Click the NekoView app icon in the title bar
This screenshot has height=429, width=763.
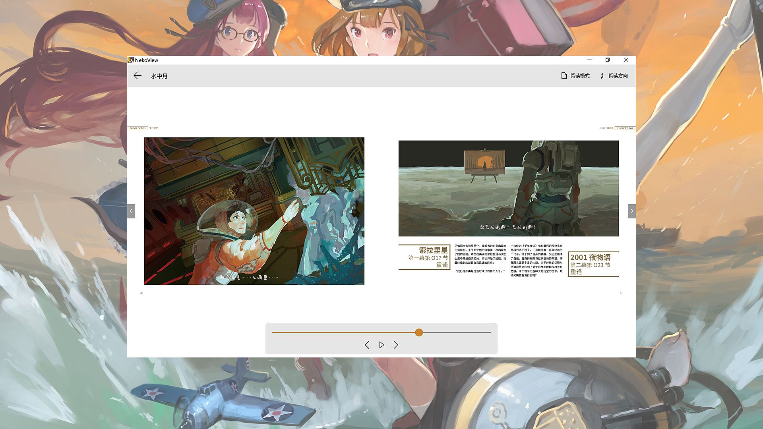(131, 60)
